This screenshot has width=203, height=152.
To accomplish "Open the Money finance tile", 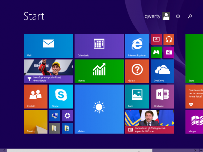I will click(x=99, y=71).
